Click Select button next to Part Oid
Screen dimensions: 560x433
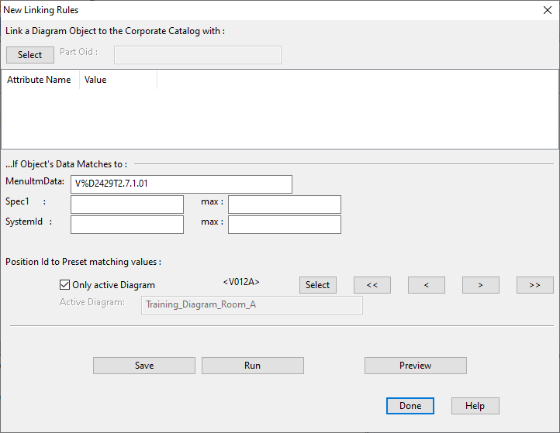(x=30, y=55)
